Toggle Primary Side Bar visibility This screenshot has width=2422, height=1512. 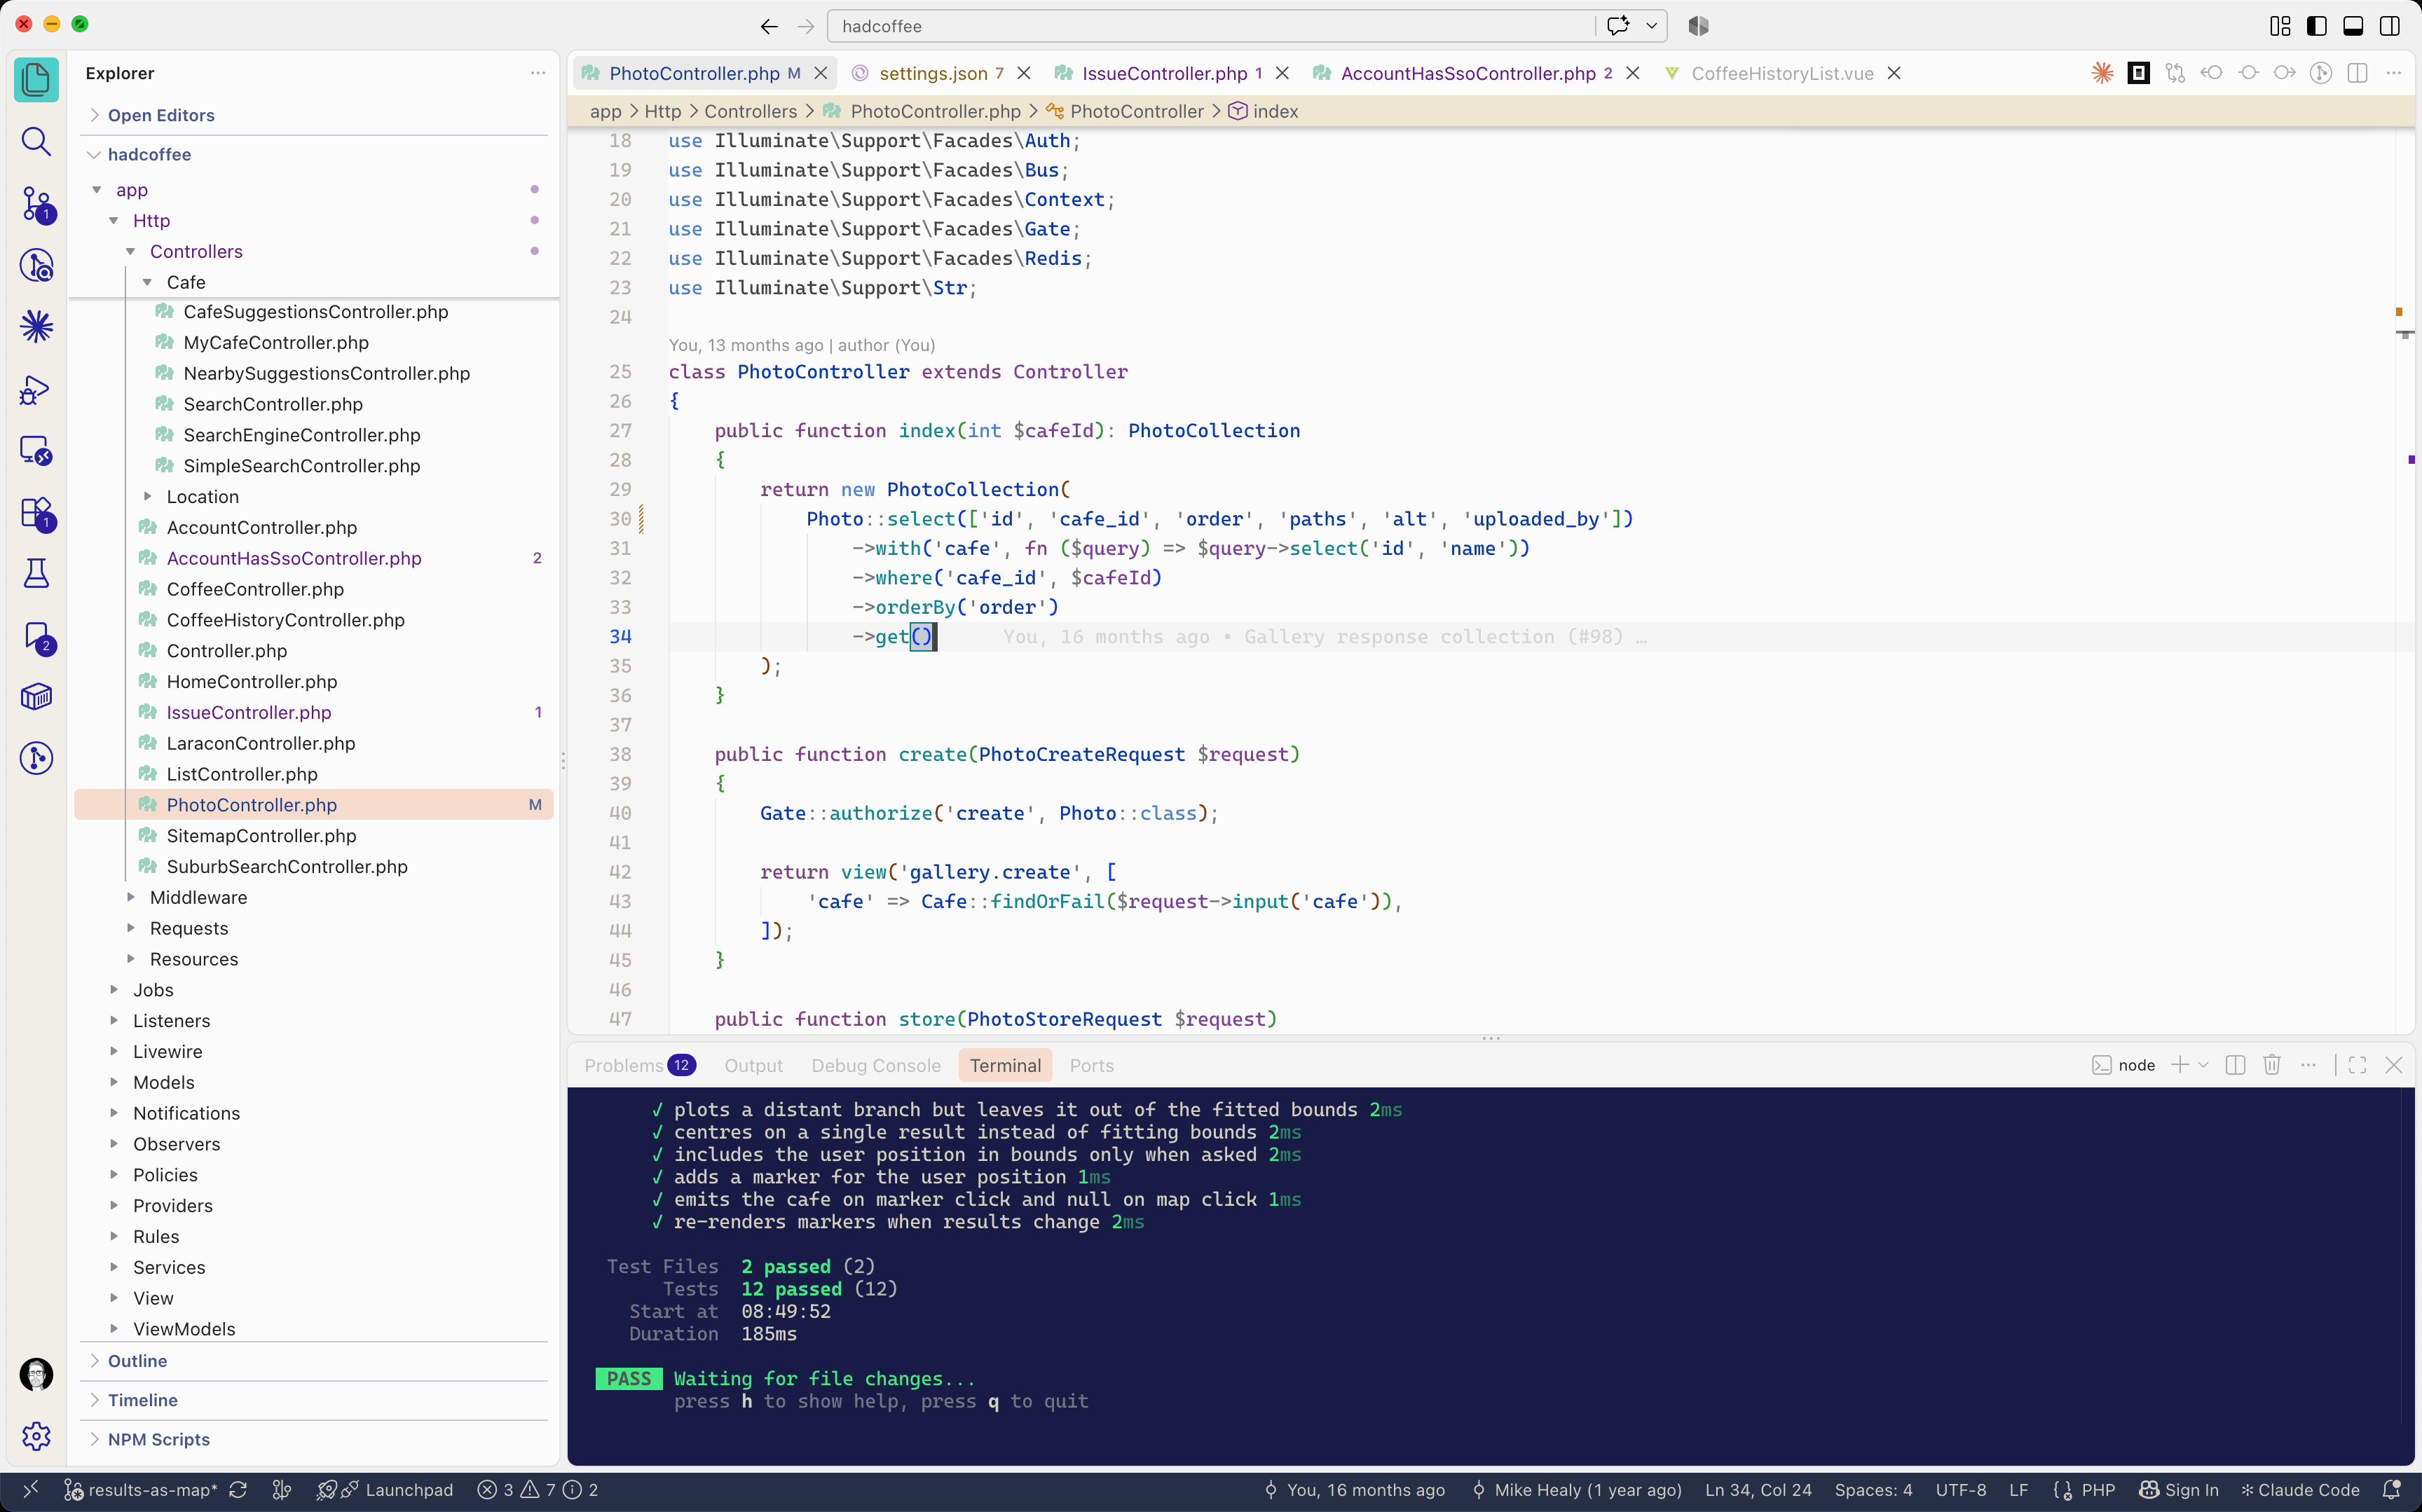(2317, 26)
